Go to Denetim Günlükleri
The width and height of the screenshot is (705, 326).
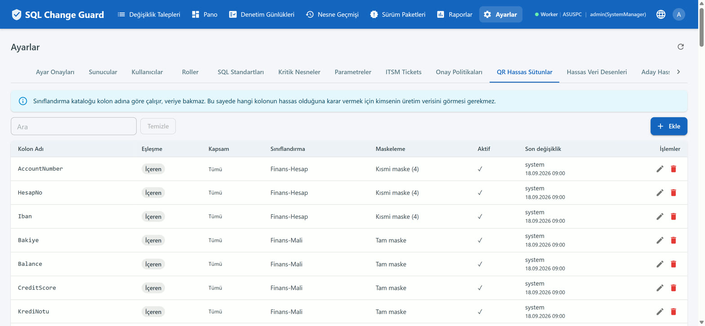tap(262, 14)
